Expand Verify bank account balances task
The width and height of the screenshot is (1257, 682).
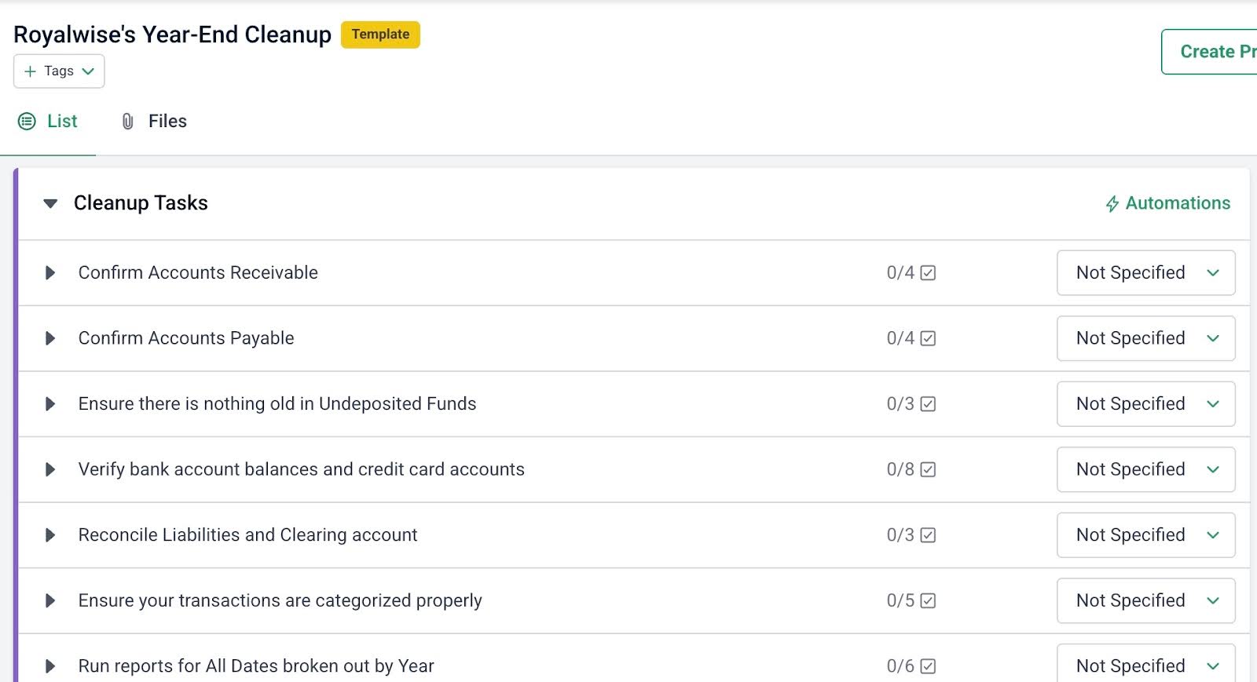point(50,469)
